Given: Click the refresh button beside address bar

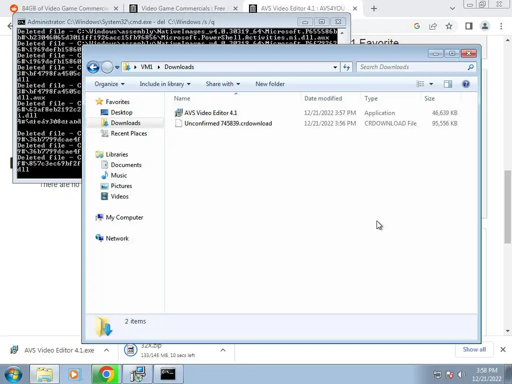Looking at the screenshot, I should 346,67.
